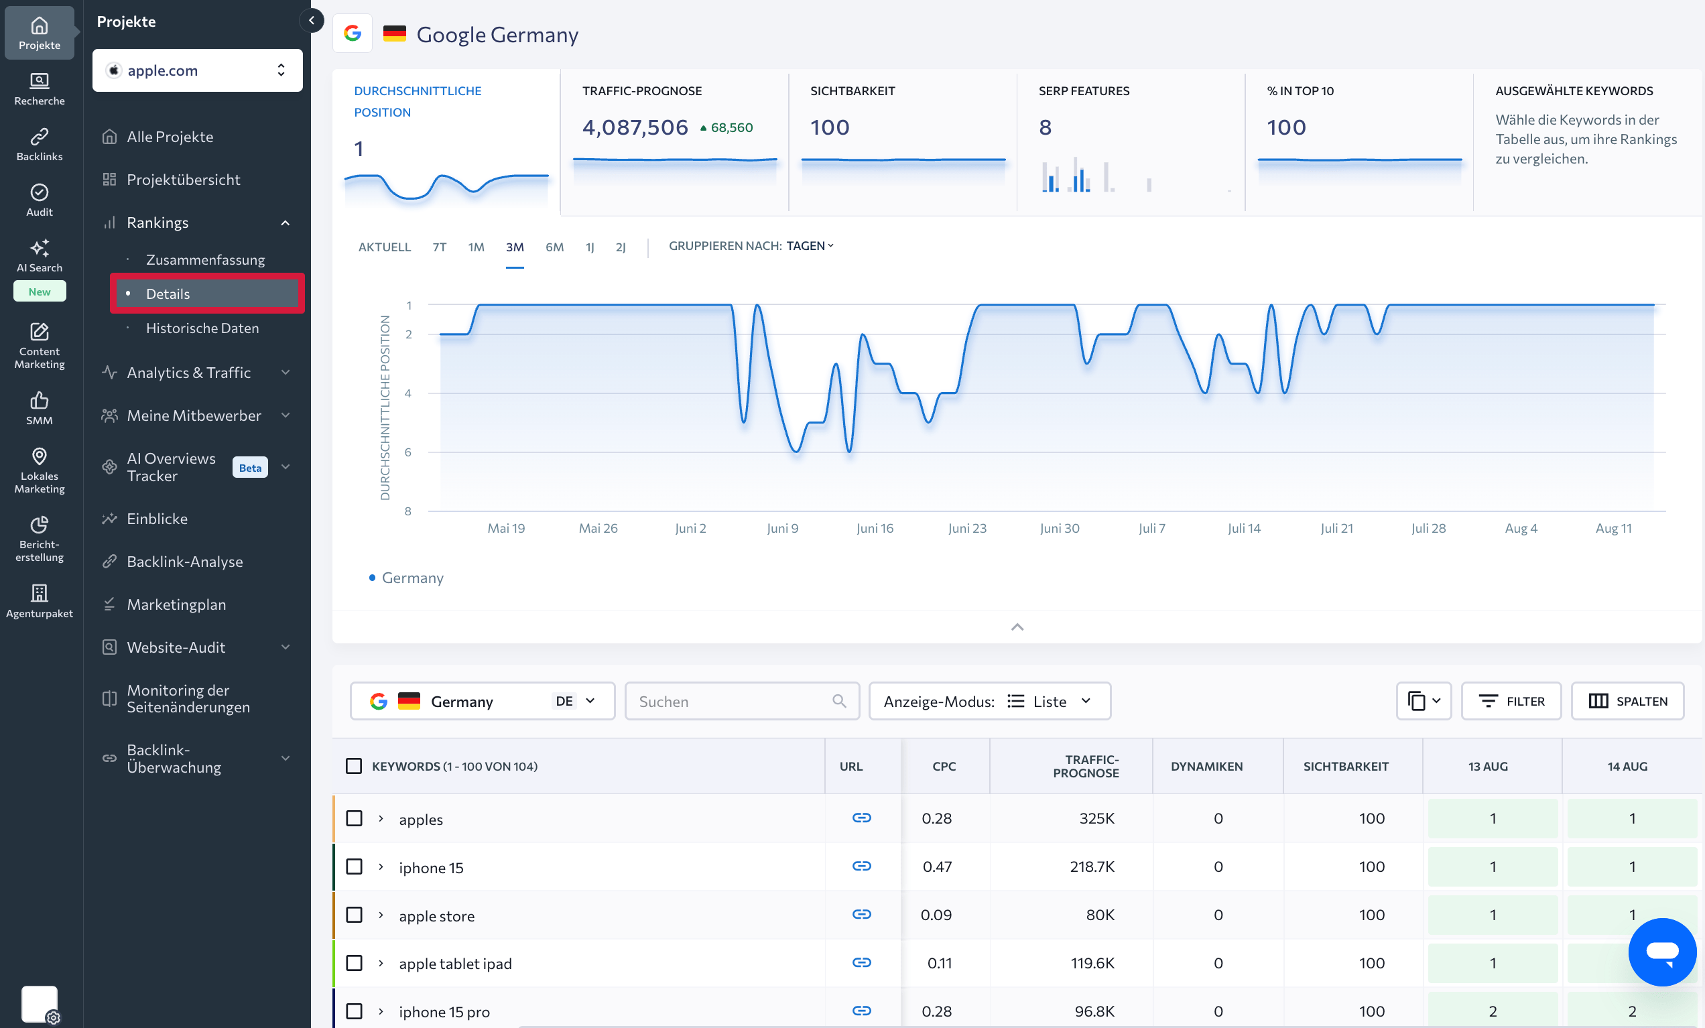Click the search magnifier icon in Suchen
This screenshot has height=1028, width=1705.
[838, 701]
